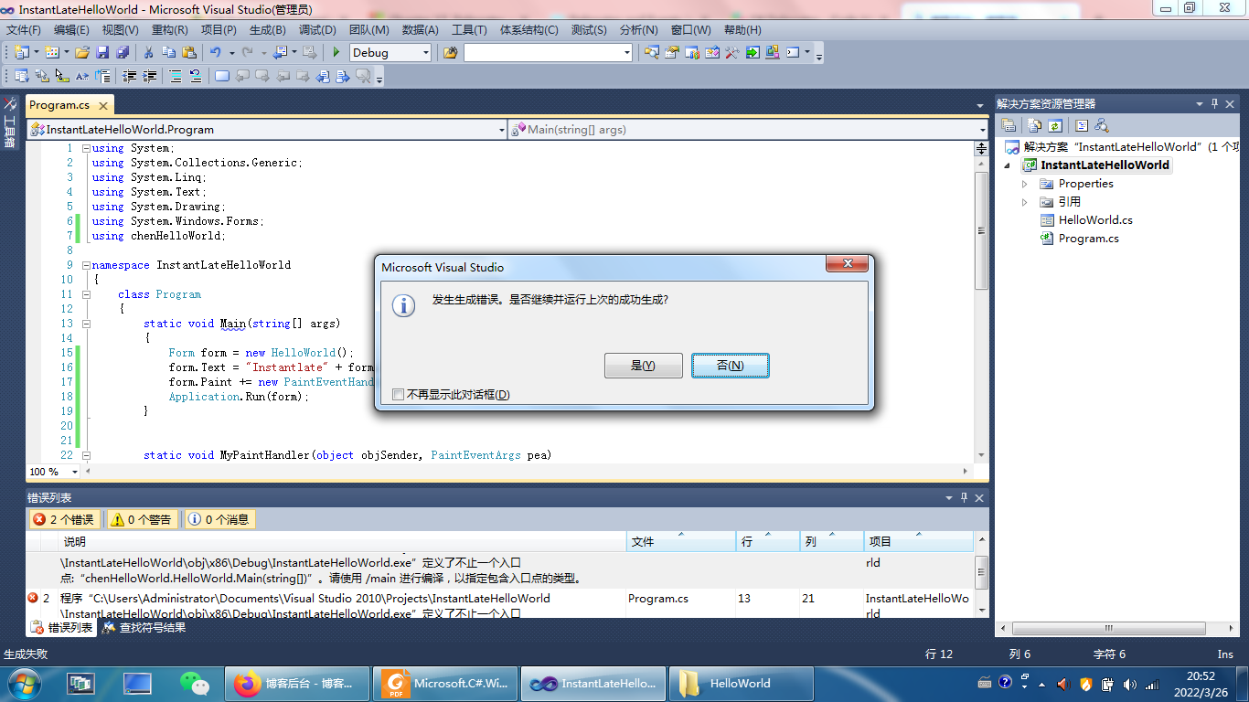
Task: Toggle the 2 个错误 filter button
Action: pos(64,519)
